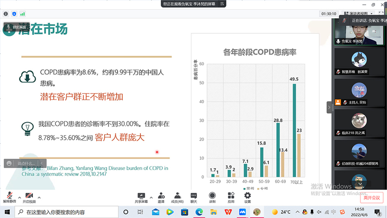Open Windows notification center
The image size is (387, 218).
(x=377, y=212)
